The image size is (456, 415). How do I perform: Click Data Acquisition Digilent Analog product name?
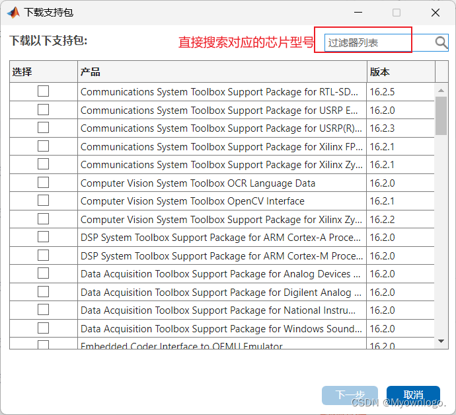pos(221,293)
